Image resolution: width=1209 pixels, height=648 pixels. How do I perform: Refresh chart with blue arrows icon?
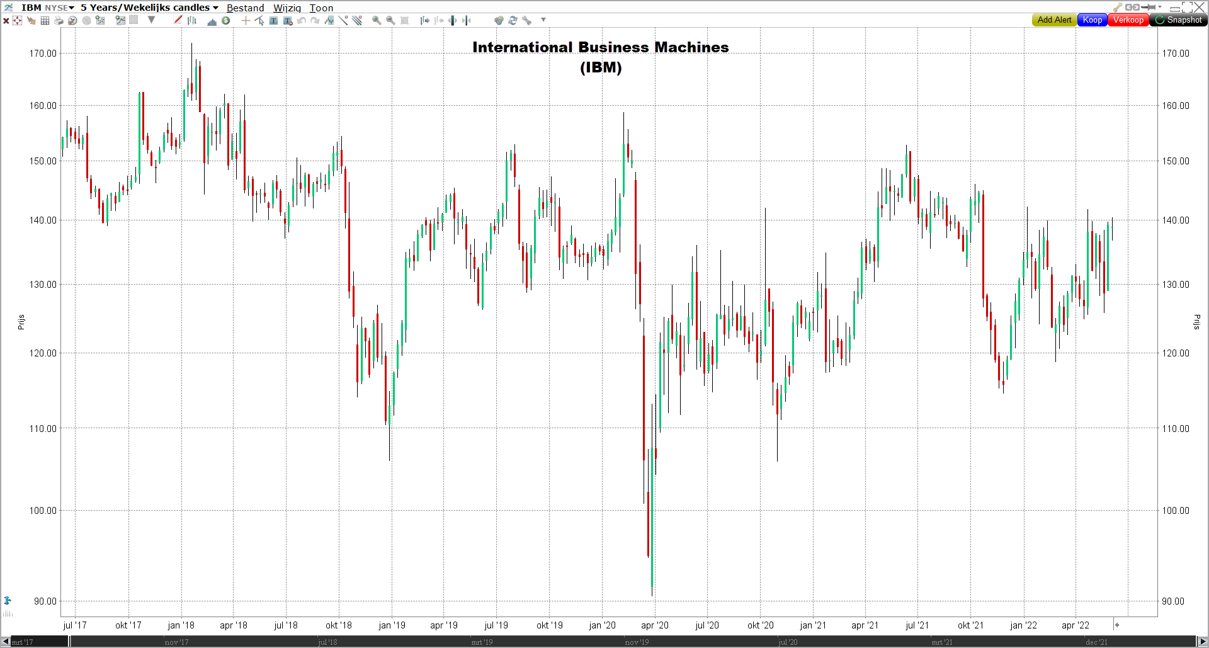click(x=513, y=21)
